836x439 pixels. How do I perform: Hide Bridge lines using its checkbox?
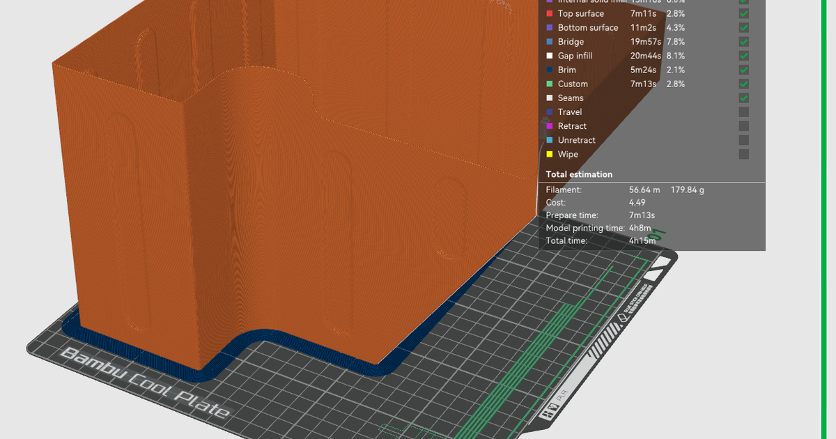click(x=743, y=42)
